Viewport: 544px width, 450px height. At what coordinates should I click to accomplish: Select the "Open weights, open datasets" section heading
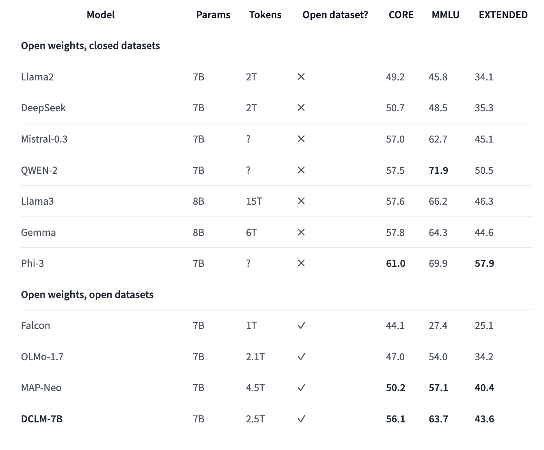pyautogui.click(x=87, y=294)
